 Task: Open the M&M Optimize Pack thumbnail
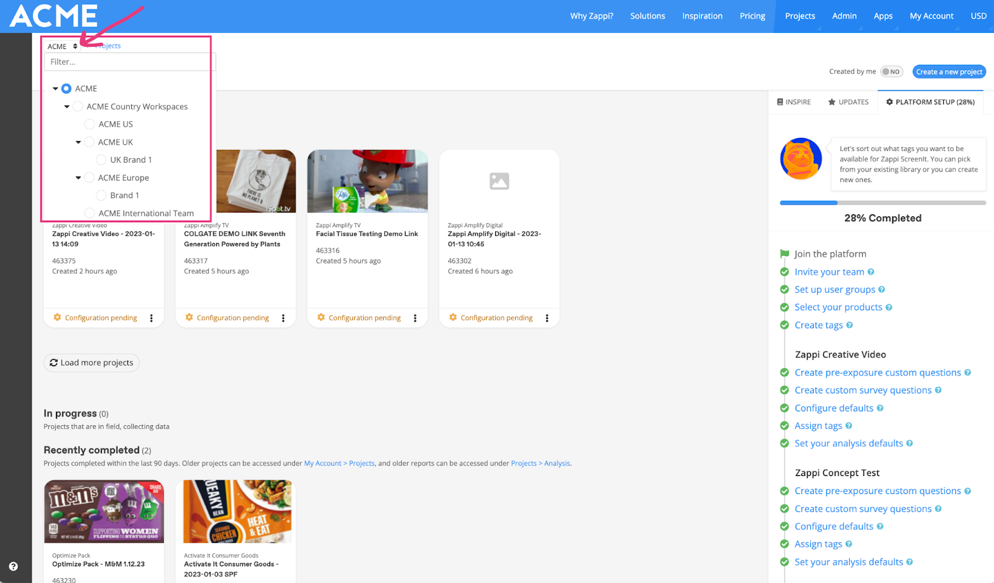click(x=104, y=512)
